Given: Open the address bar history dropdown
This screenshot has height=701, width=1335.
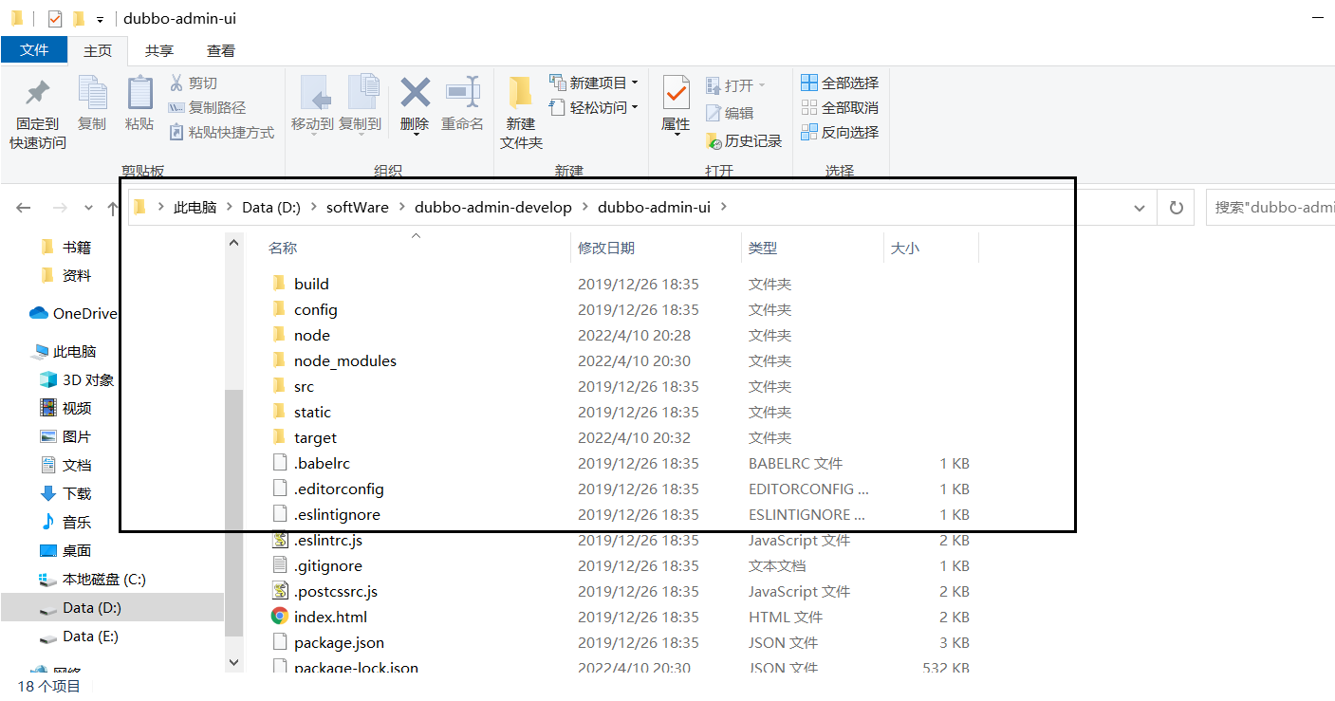Looking at the screenshot, I should pos(1140,208).
